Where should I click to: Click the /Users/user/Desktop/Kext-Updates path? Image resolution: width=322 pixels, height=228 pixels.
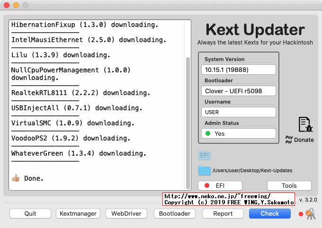(252, 171)
